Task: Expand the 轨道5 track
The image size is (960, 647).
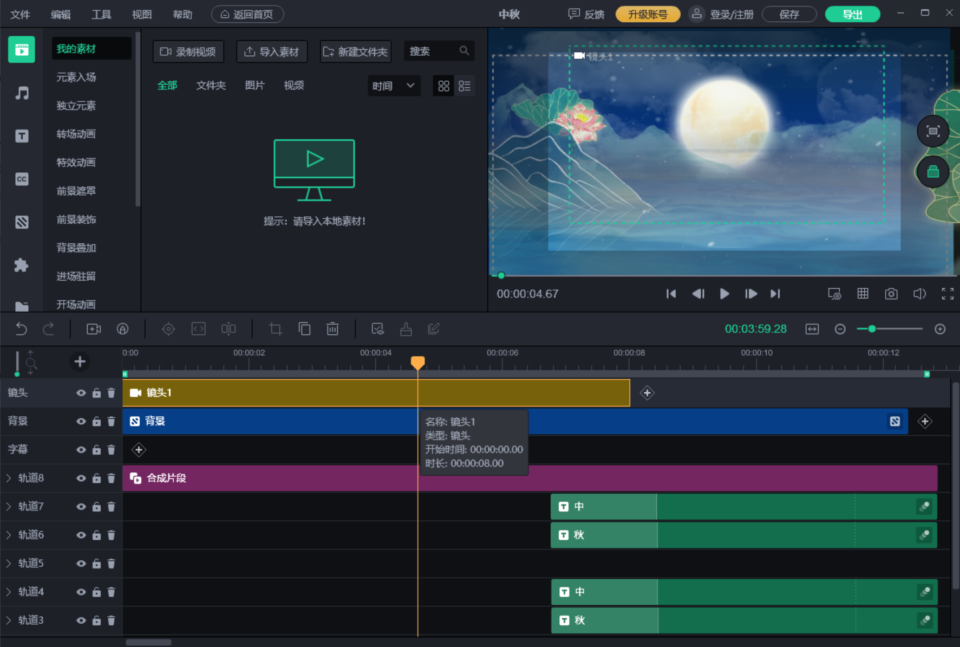Action: 9,563
